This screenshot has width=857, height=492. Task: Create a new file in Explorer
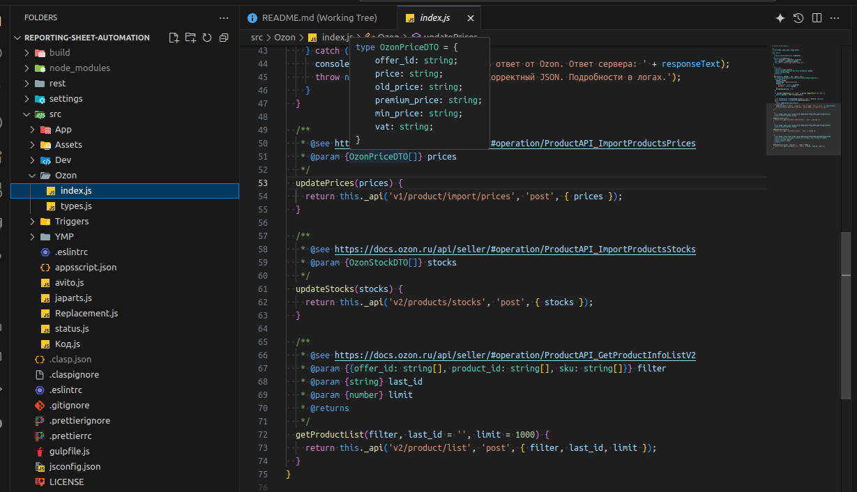[x=174, y=38]
